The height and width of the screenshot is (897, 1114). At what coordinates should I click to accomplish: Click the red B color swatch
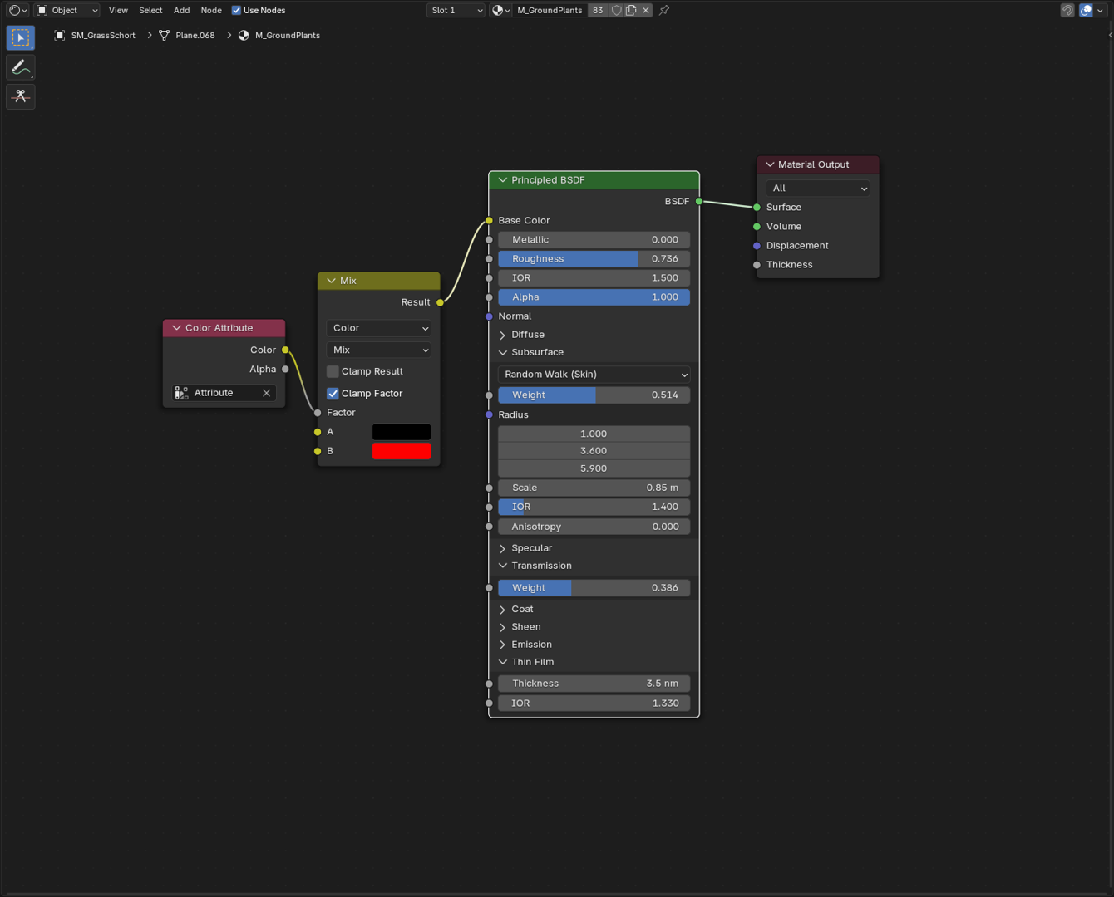point(401,451)
